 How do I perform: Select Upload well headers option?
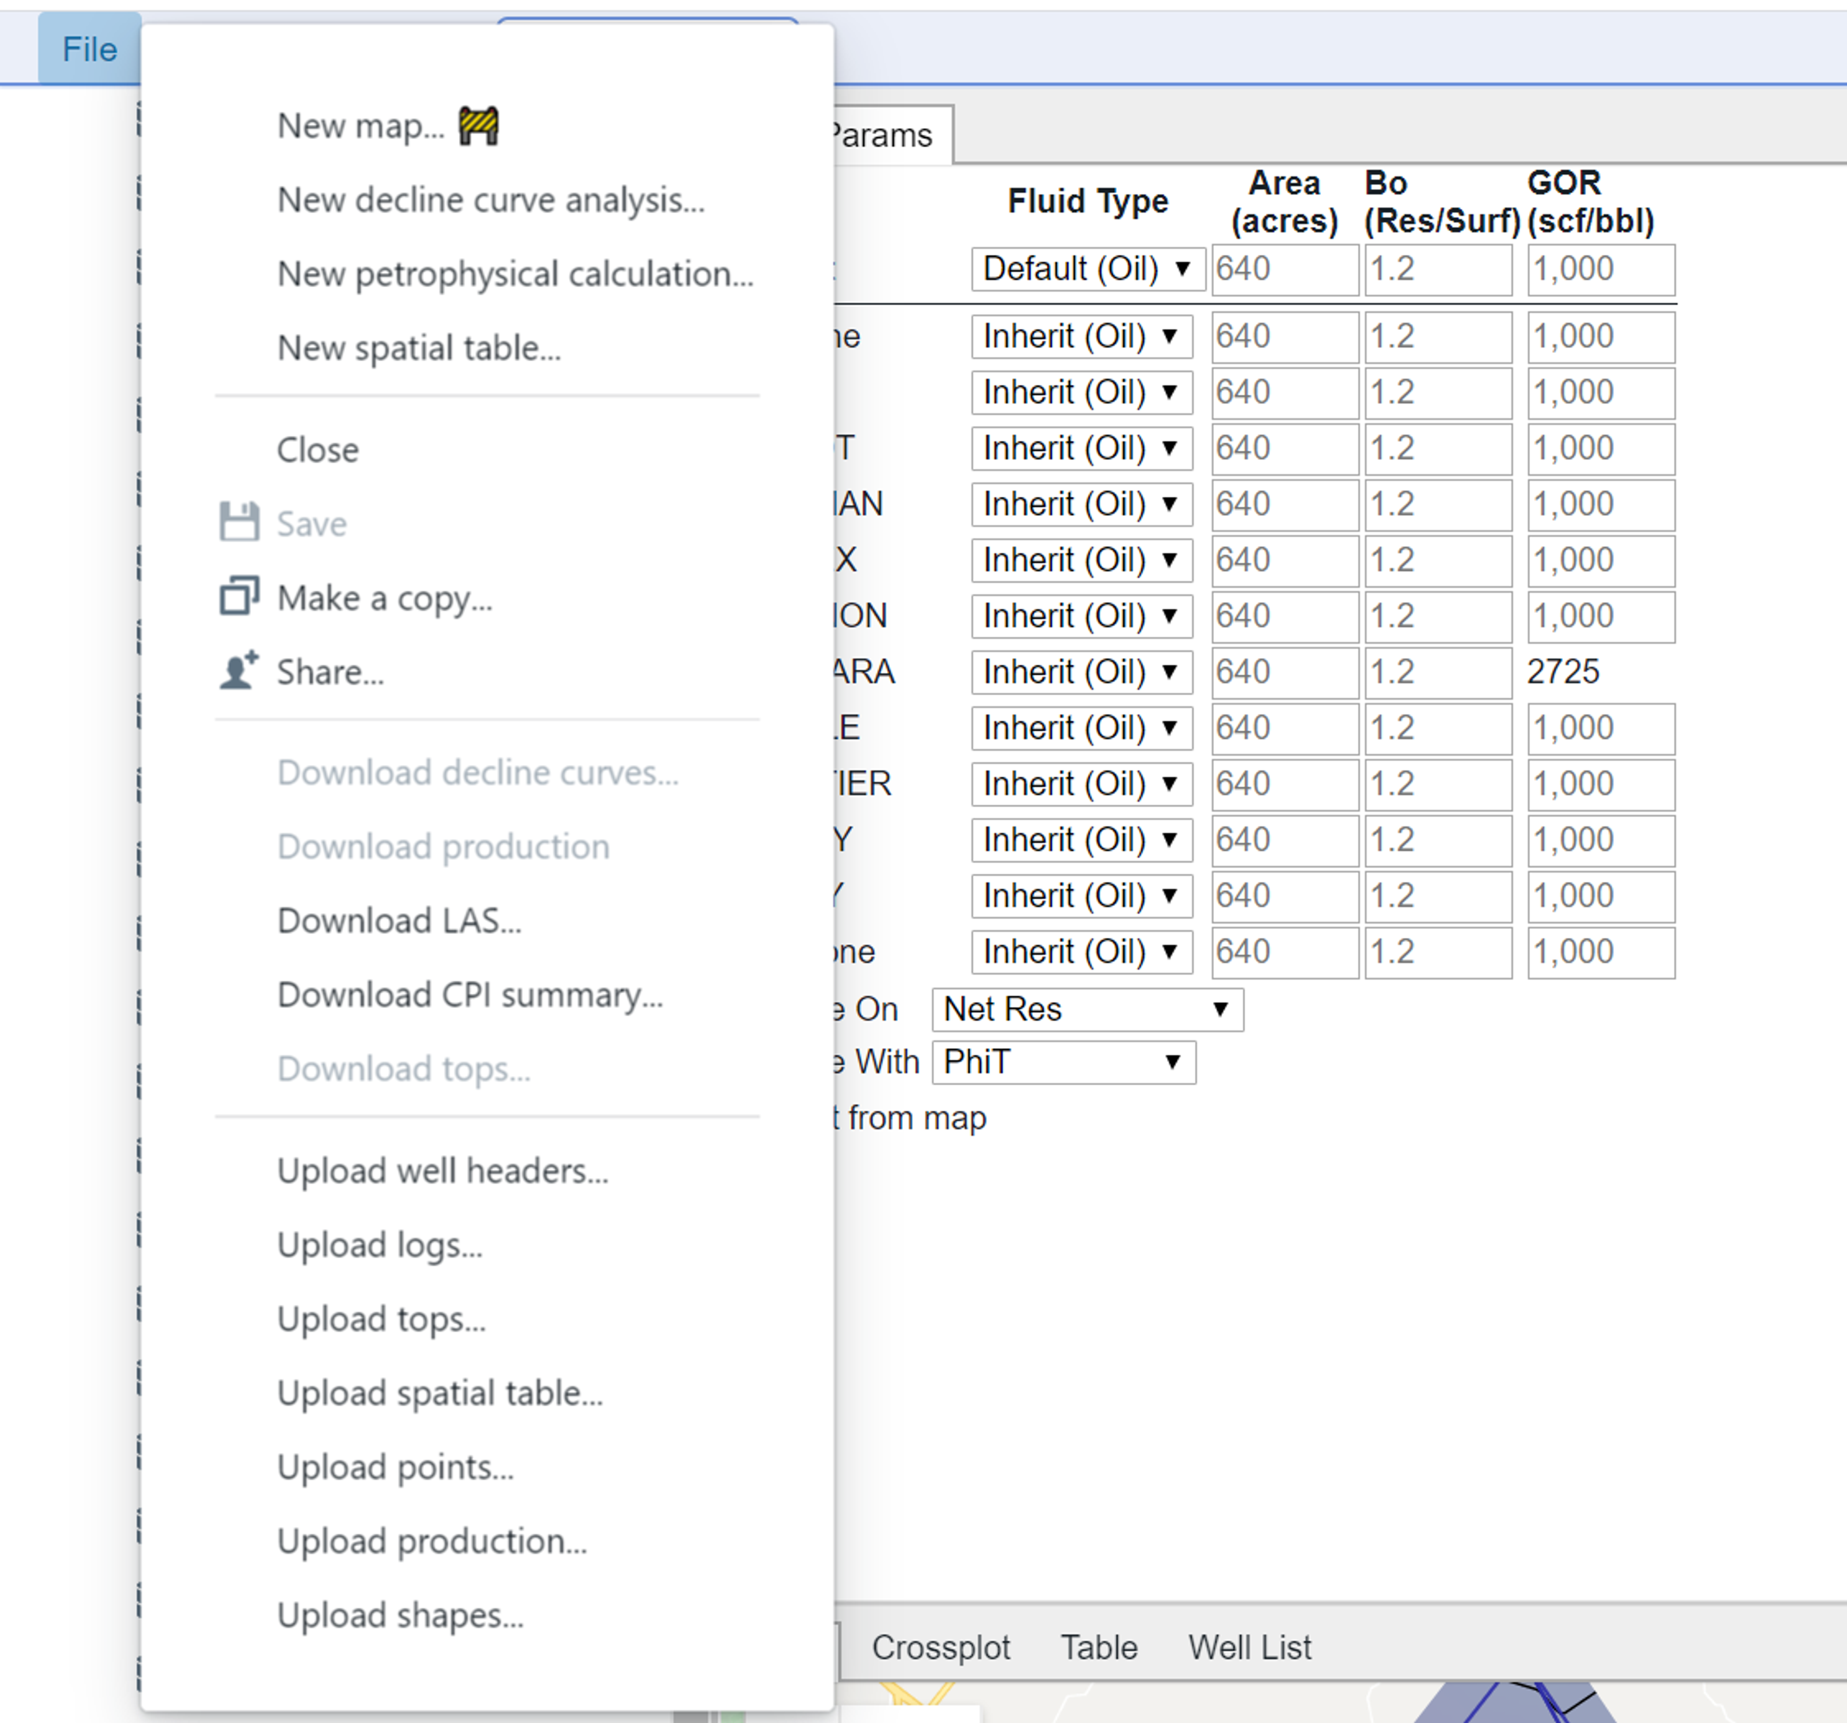click(x=442, y=1170)
